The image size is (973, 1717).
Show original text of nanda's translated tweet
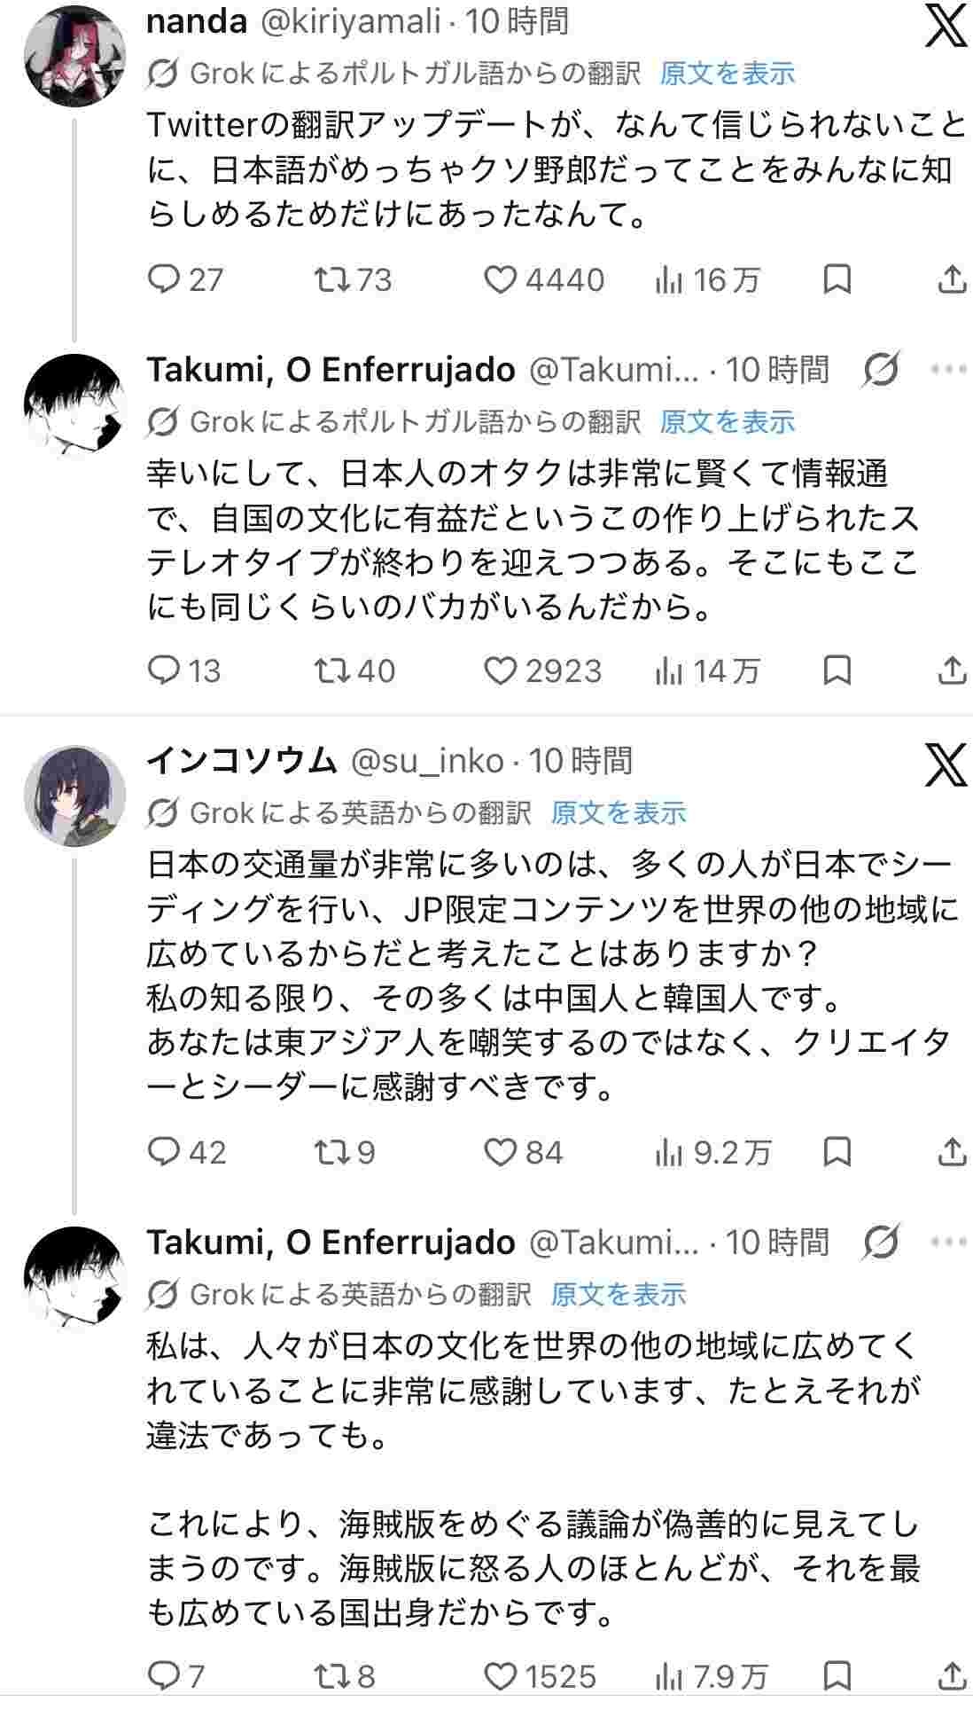(x=727, y=74)
